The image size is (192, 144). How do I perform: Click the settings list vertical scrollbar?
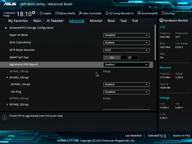coord(155,42)
